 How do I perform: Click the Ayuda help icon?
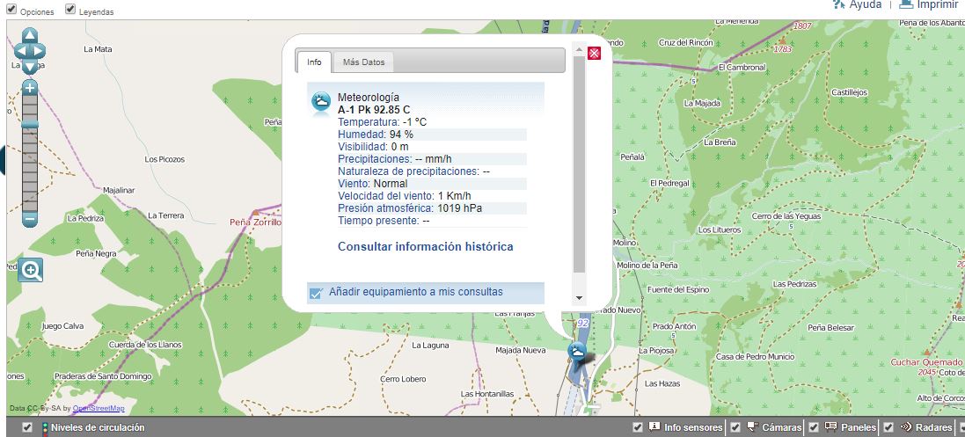tap(839, 4)
